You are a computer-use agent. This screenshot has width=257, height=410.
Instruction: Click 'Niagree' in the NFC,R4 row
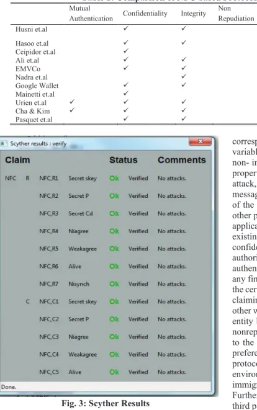click(x=78, y=231)
